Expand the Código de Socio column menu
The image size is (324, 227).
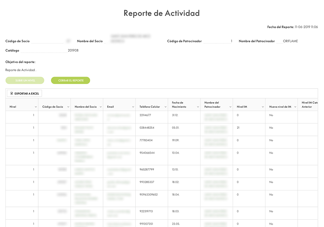(x=68, y=107)
